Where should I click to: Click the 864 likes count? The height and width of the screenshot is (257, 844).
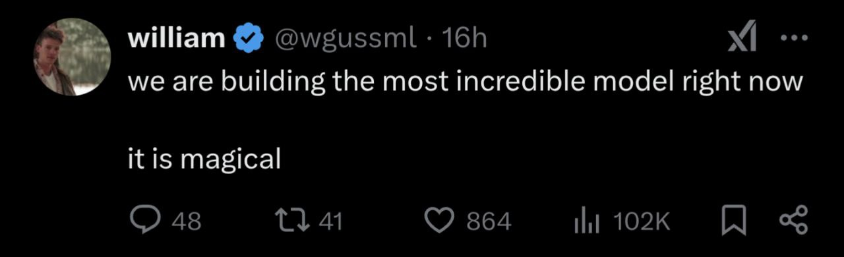489,221
